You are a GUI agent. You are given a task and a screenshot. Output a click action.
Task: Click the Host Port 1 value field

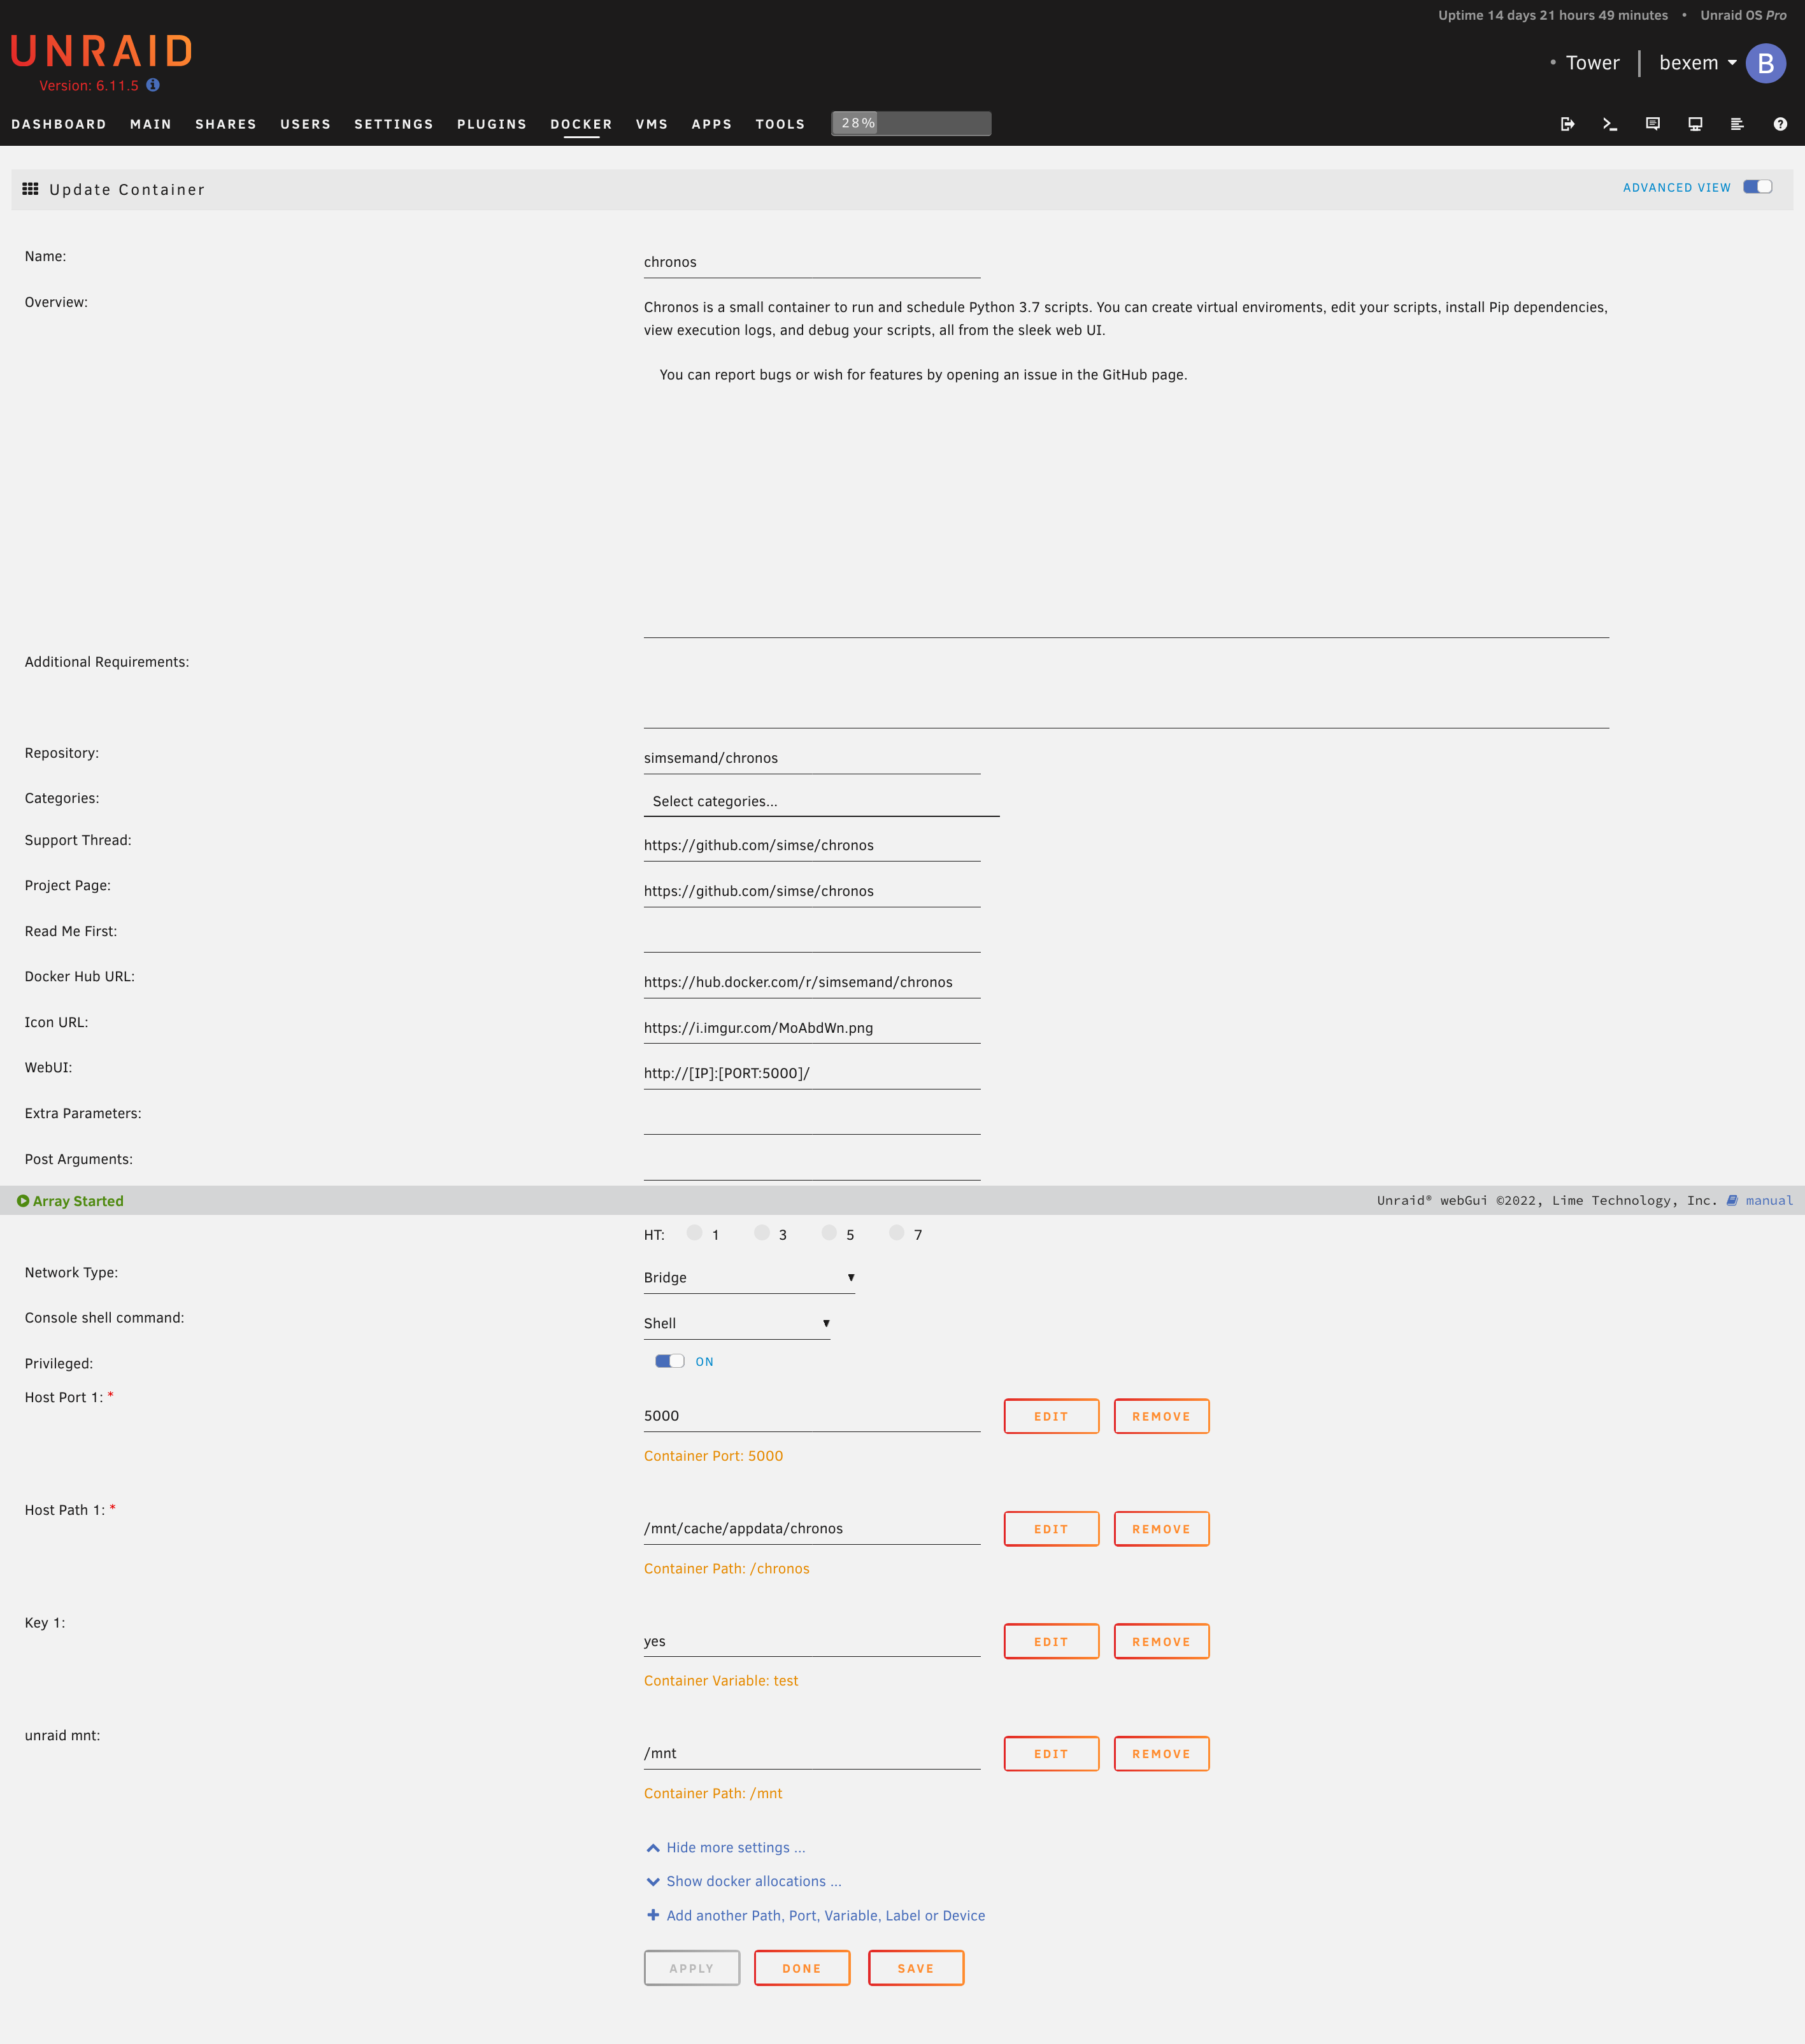click(x=810, y=1415)
